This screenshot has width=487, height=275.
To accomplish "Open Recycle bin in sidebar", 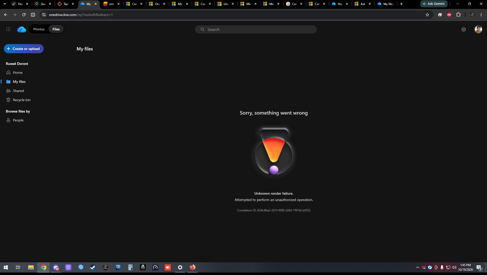I will [22, 100].
